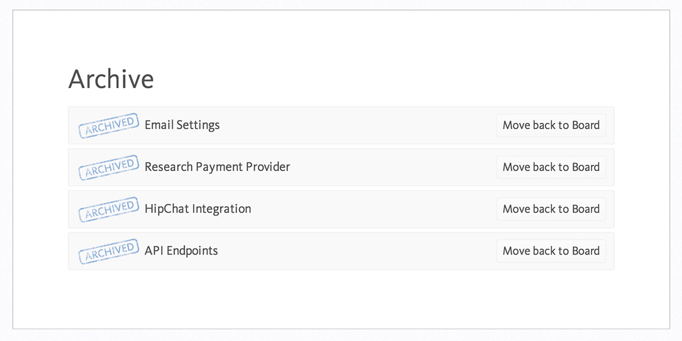Select empty space in API Endpoints row
The width and height of the screenshot is (682, 341).
(x=357, y=251)
